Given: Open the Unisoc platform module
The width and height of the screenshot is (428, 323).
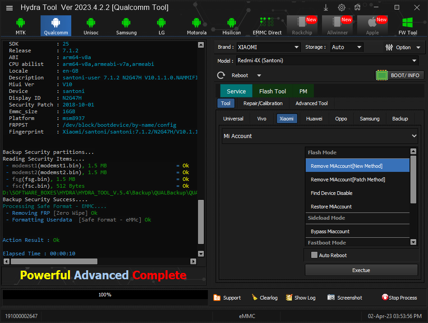Looking at the screenshot, I should point(91,26).
